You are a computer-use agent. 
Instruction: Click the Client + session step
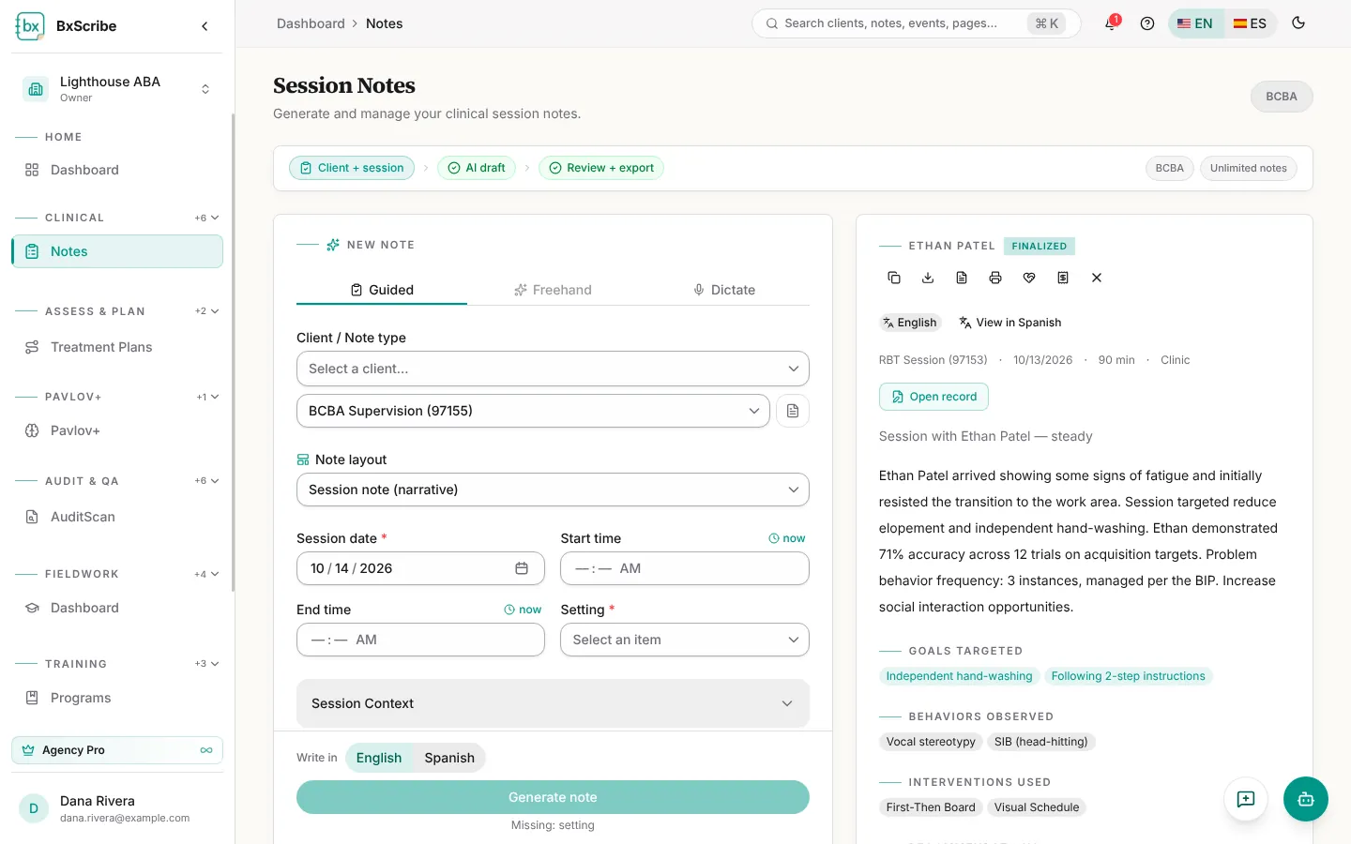coord(352,168)
